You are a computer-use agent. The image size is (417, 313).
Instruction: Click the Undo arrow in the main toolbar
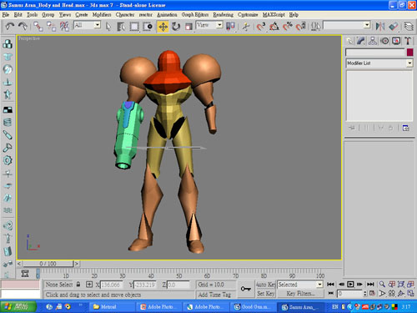click(10, 27)
